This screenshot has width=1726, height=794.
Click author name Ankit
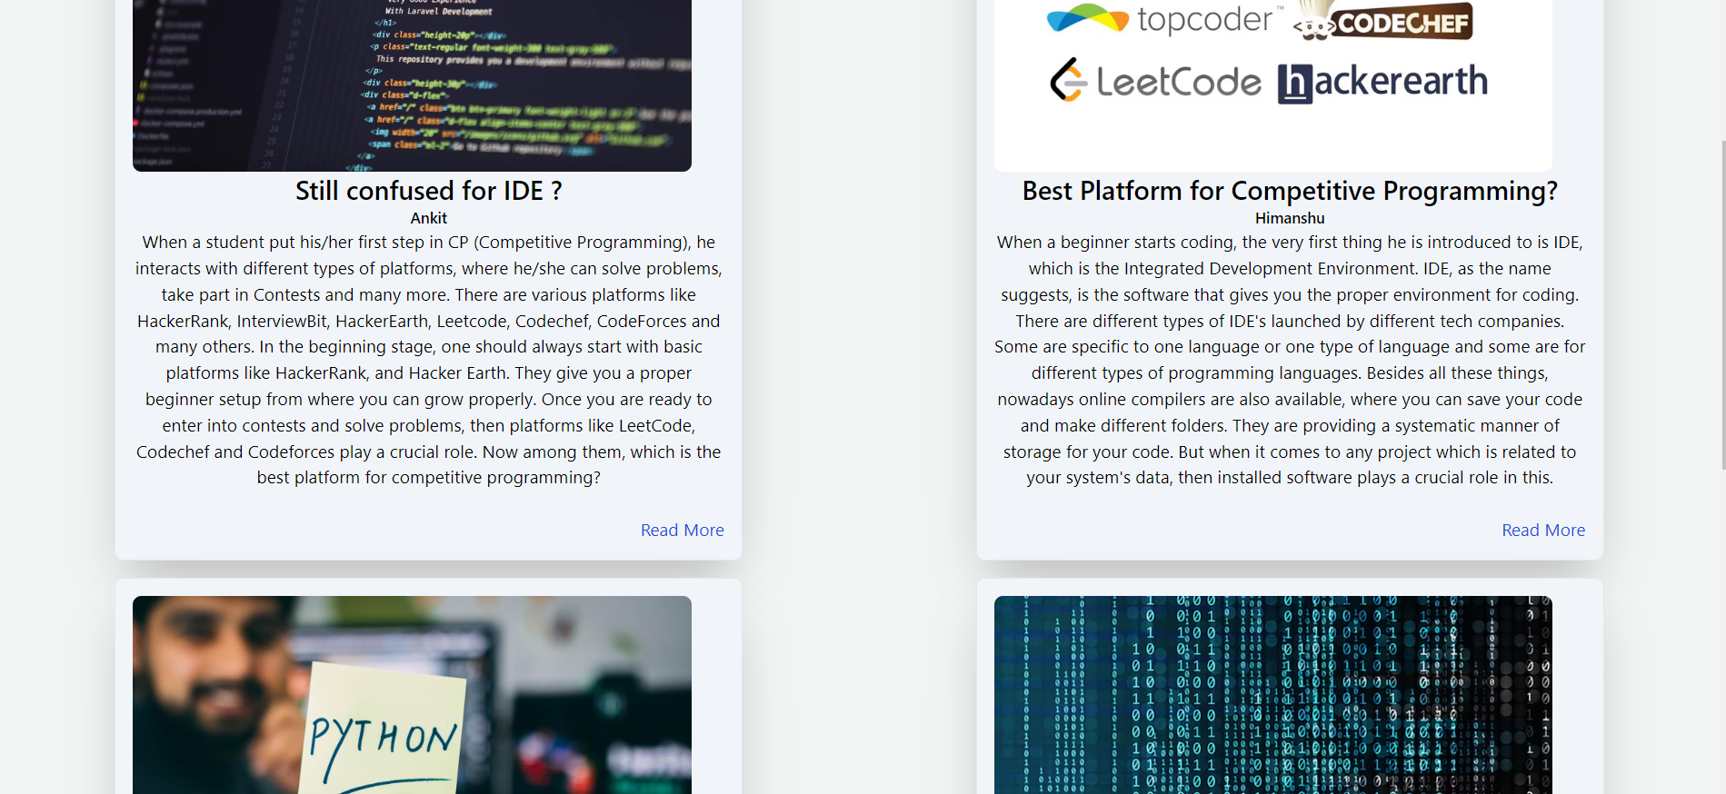(428, 218)
